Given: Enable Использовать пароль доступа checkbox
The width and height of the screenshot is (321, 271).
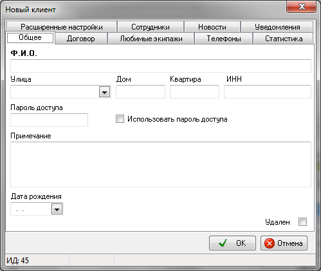Looking at the screenshot, I should click(x=120, y=119).
